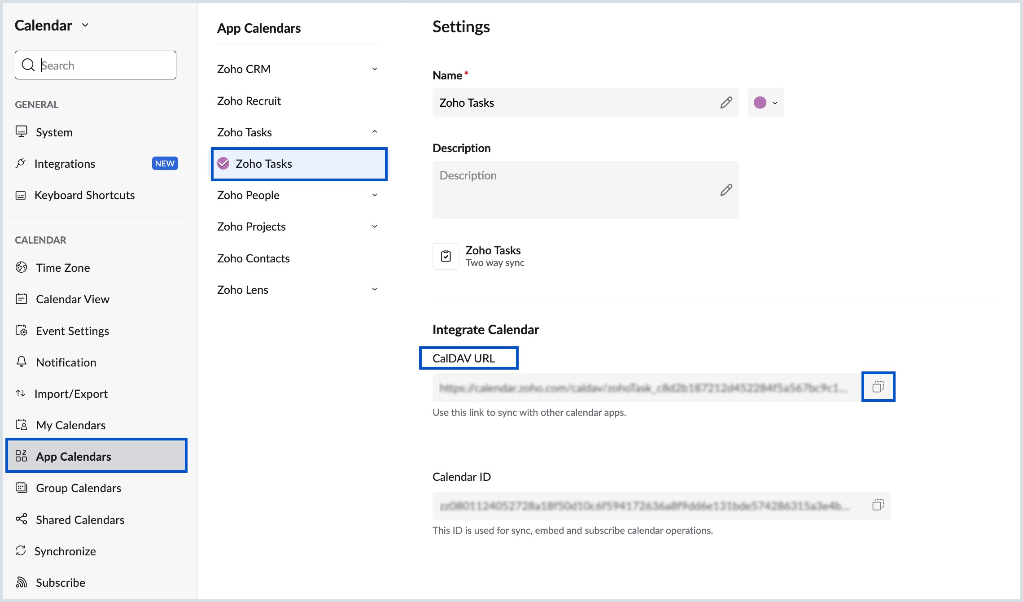1023x602 pixels.
Task: Click the Description text area
Action: pyautogui.click(x=586, y=190)
